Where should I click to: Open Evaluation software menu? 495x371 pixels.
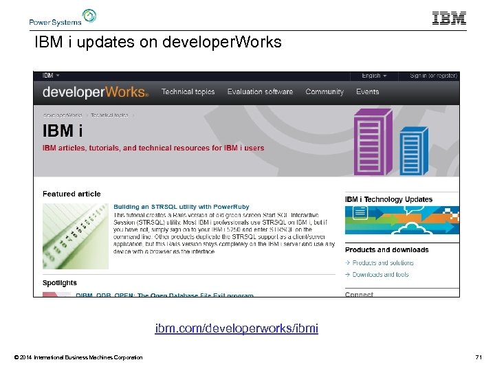[260, 92]
